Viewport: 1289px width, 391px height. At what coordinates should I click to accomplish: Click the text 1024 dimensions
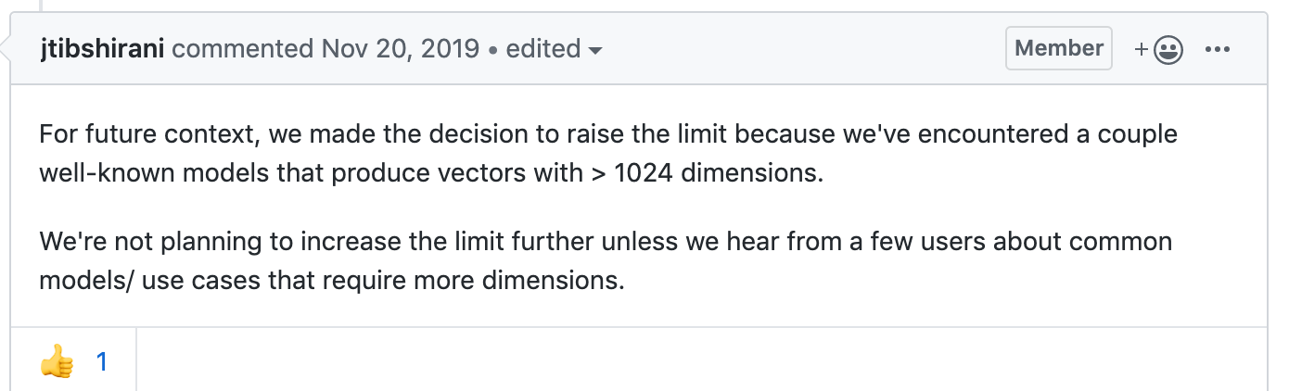tap(719, 173)
